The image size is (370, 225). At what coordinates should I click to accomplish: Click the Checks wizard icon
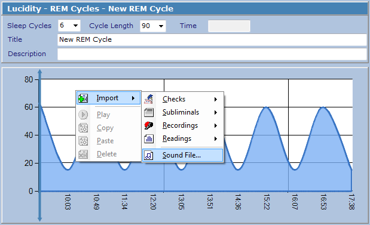tap(149, 99)
